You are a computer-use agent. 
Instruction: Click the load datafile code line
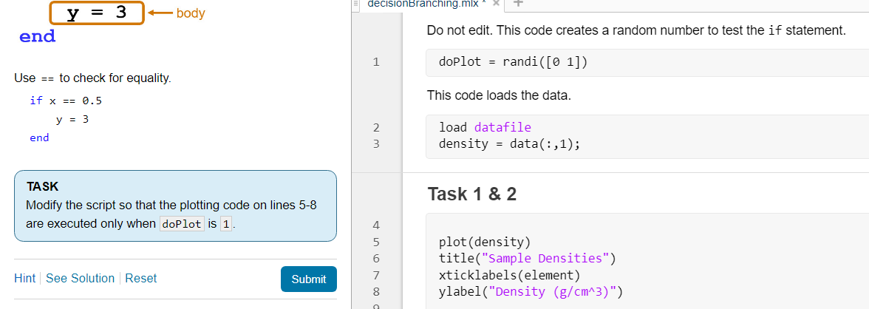pos(485,127)
